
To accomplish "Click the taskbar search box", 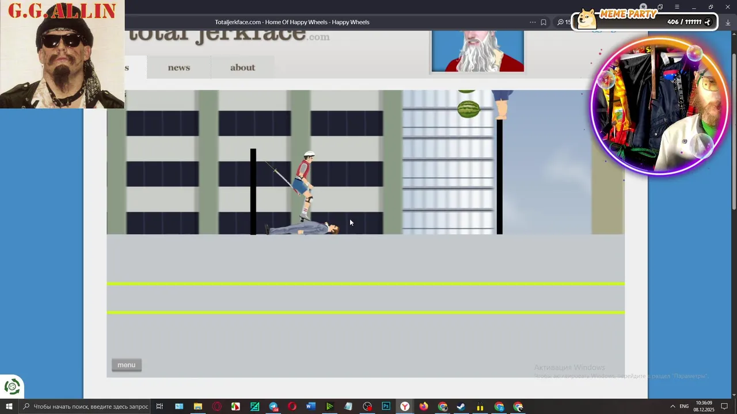I will coord(85,407).
